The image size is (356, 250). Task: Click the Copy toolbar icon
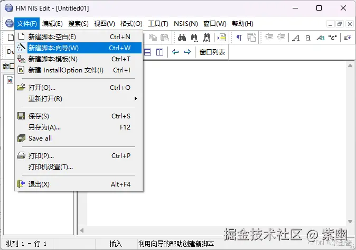pyautogui.click(x=153, y=38)
